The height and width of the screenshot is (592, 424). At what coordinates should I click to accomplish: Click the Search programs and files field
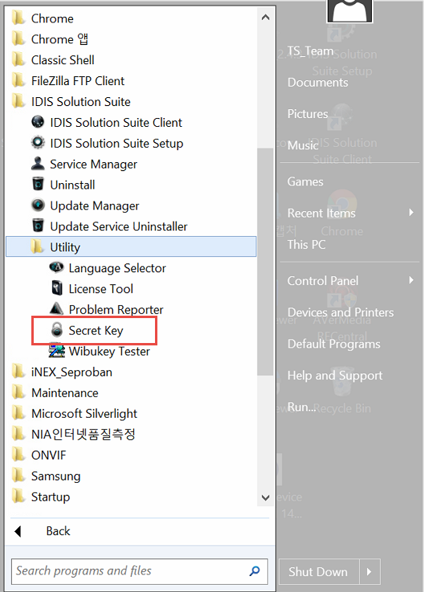[139, 571]
